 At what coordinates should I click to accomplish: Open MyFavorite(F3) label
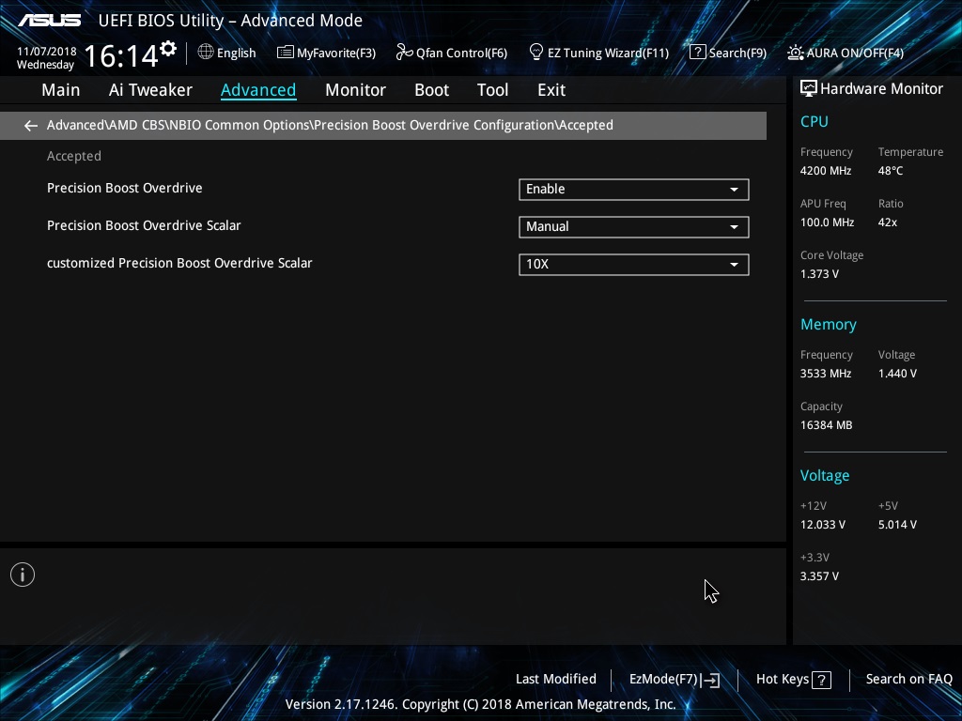point(336,53)
